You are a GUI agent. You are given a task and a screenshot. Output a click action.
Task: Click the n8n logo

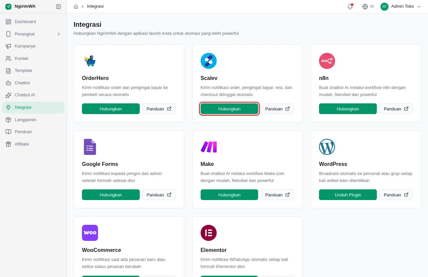pos(327,61)
